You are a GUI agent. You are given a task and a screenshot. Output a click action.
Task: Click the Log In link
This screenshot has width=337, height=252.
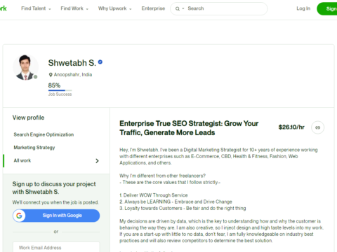(x=303, y=8)
